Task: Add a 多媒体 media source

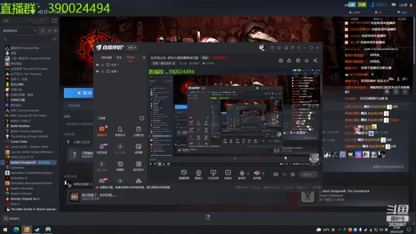Action: pos(228,175)
